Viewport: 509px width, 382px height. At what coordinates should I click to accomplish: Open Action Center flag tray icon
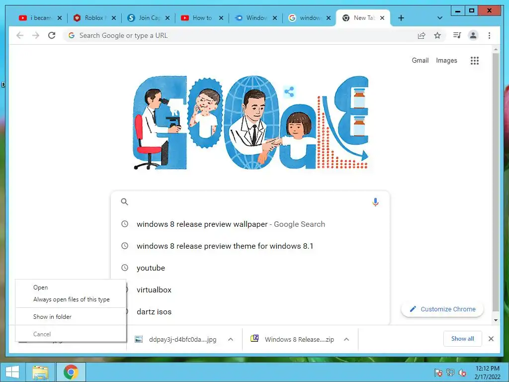[x=438, y=372]
